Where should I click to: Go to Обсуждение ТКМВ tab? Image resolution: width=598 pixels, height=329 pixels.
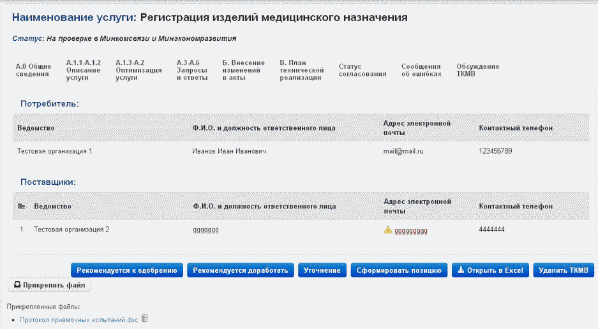point(478,70)
